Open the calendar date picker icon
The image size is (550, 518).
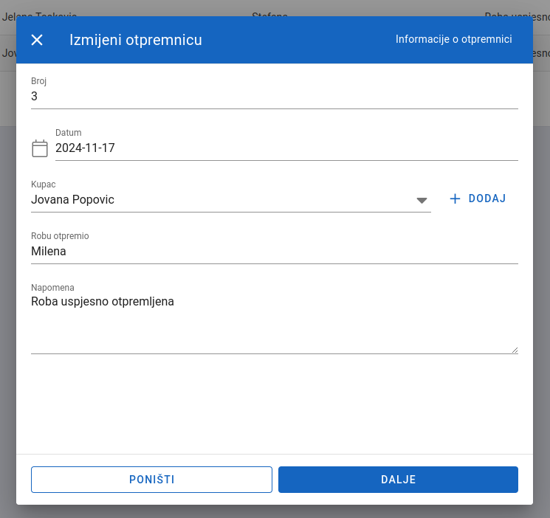tap(40, 148)
